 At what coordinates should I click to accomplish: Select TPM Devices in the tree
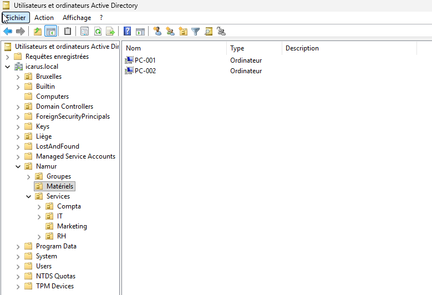(55, 286)
